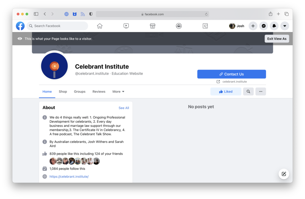Click the 1Password extension icon
The width and height of the screenshot is (305, 199).
click(66, 14)
